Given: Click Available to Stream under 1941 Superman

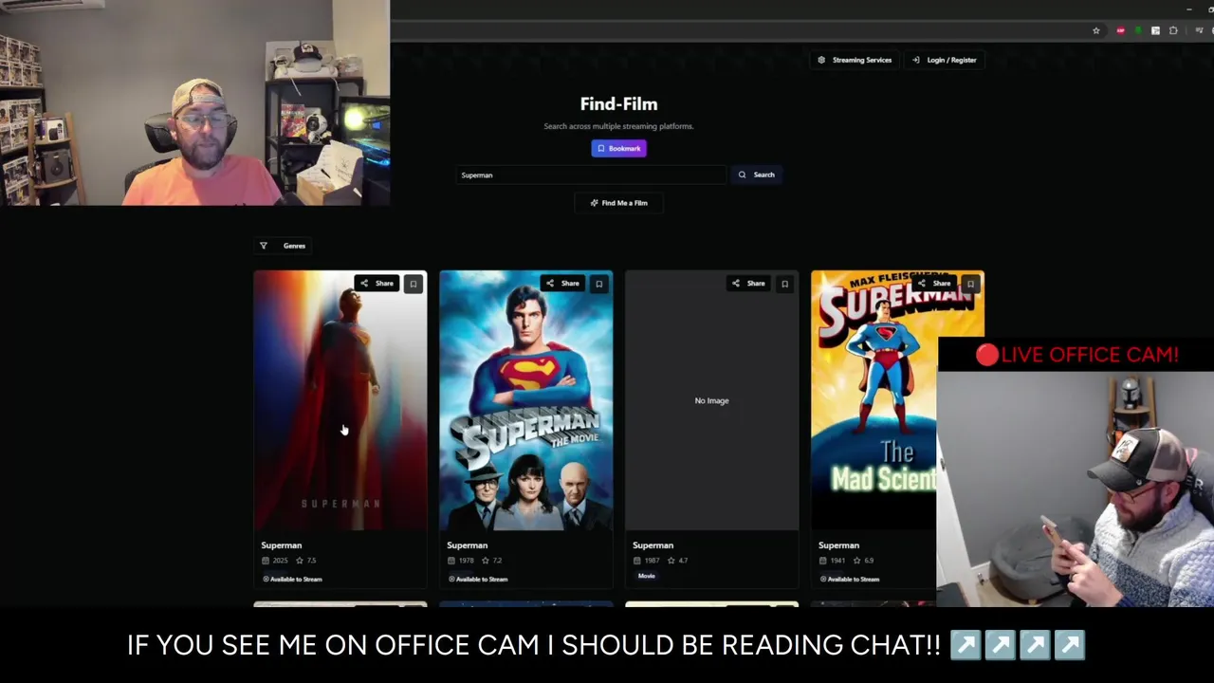Looking at the screenshot, I should [850, 579].
